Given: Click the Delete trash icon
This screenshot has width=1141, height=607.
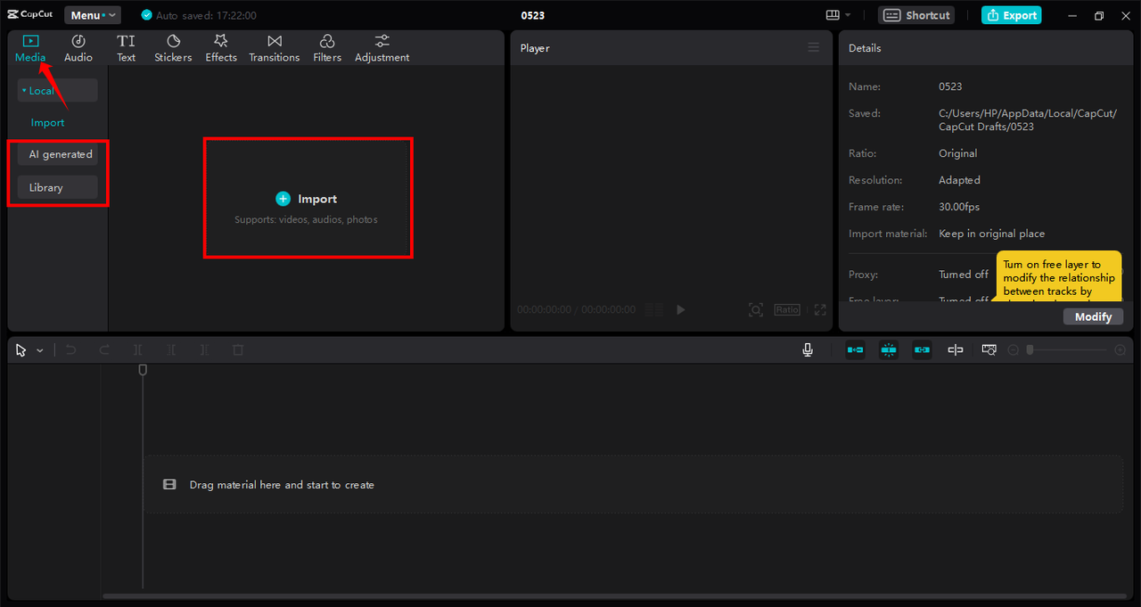Looking at the screenshot, I should (238, 350).
